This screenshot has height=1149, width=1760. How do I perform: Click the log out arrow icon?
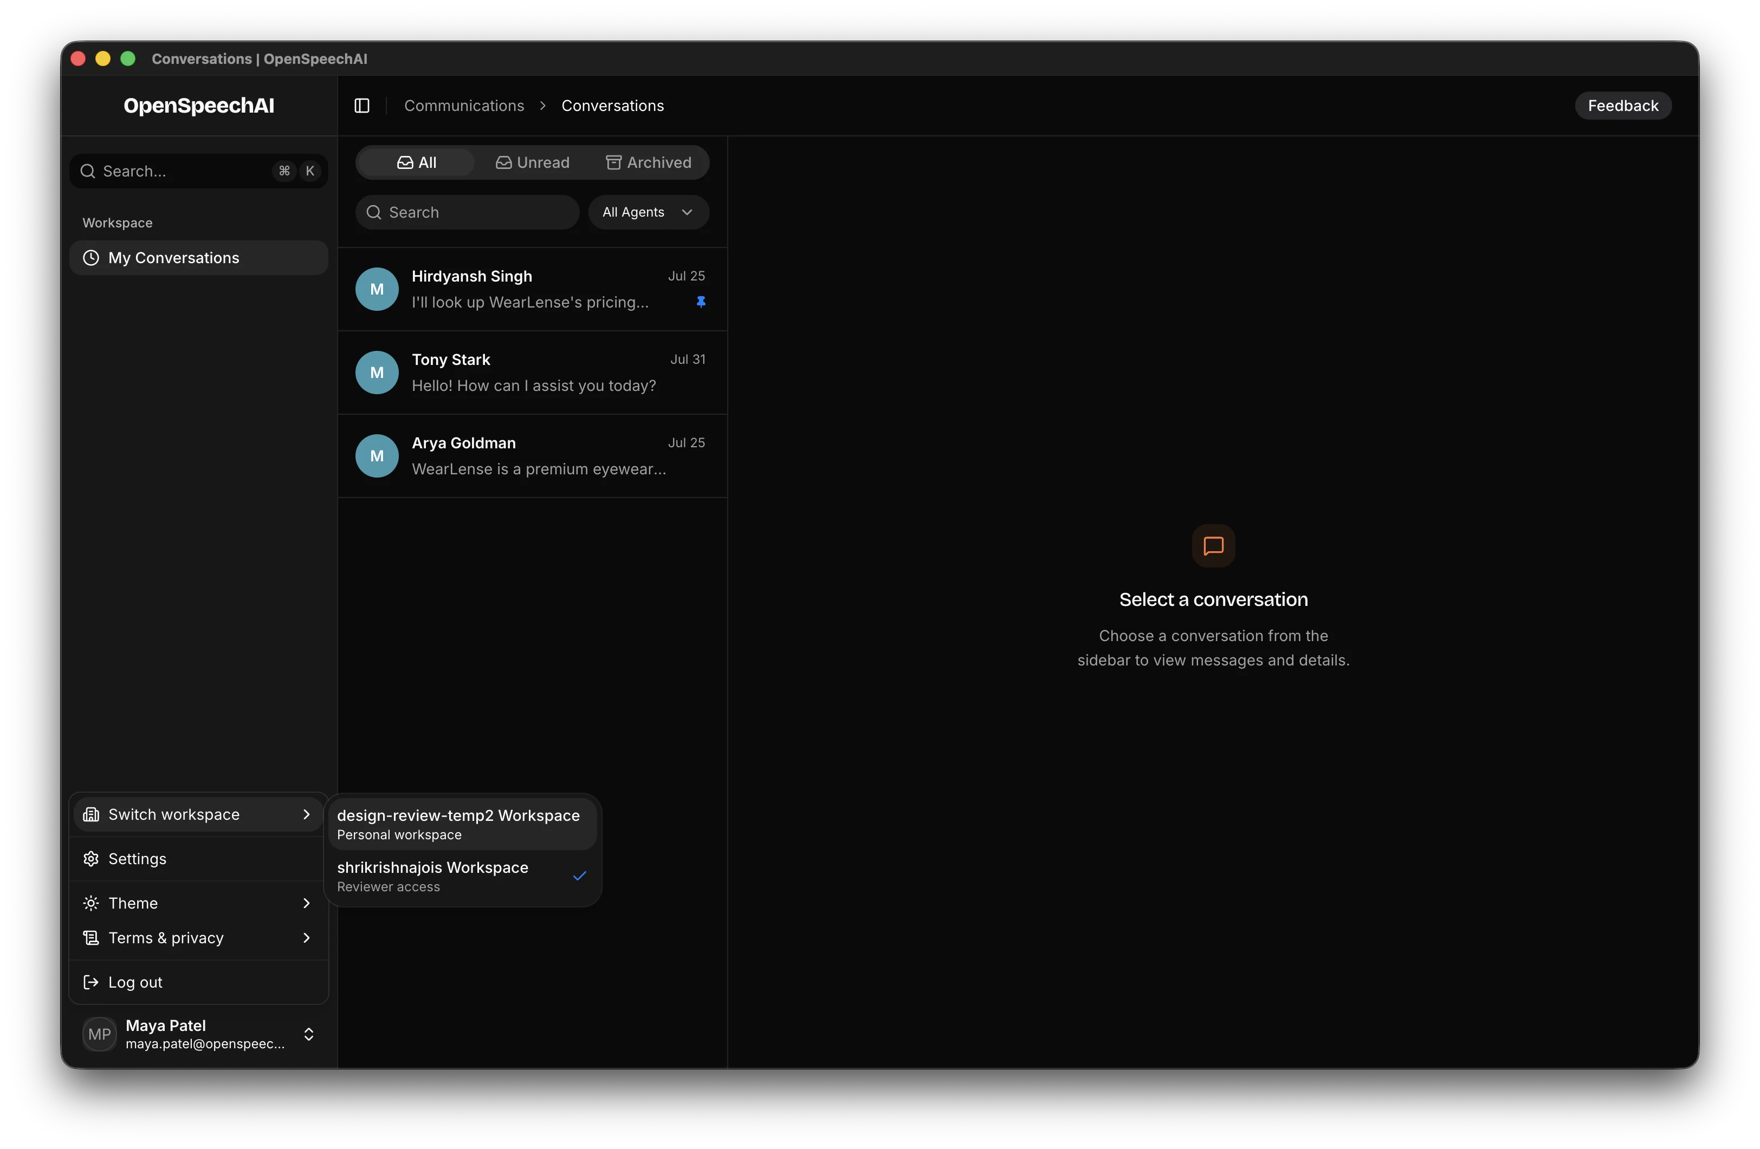tap(91, 982)
